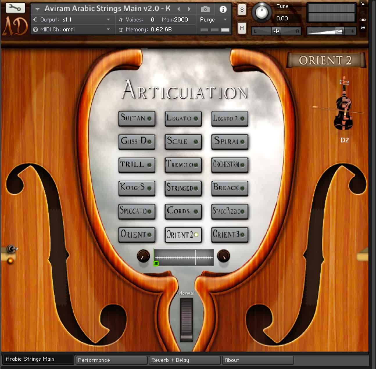Image resolution: width=376 pixels, height=369 pixels.
Task: Click the camera snapshot icon
Action: [x=205, y=9]
